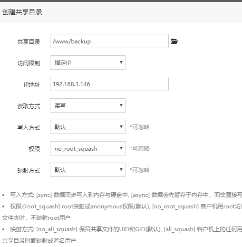Viewport: 242px width, 247px height.
Task: Click the 共享目录 field label
Action: [29, 42]
